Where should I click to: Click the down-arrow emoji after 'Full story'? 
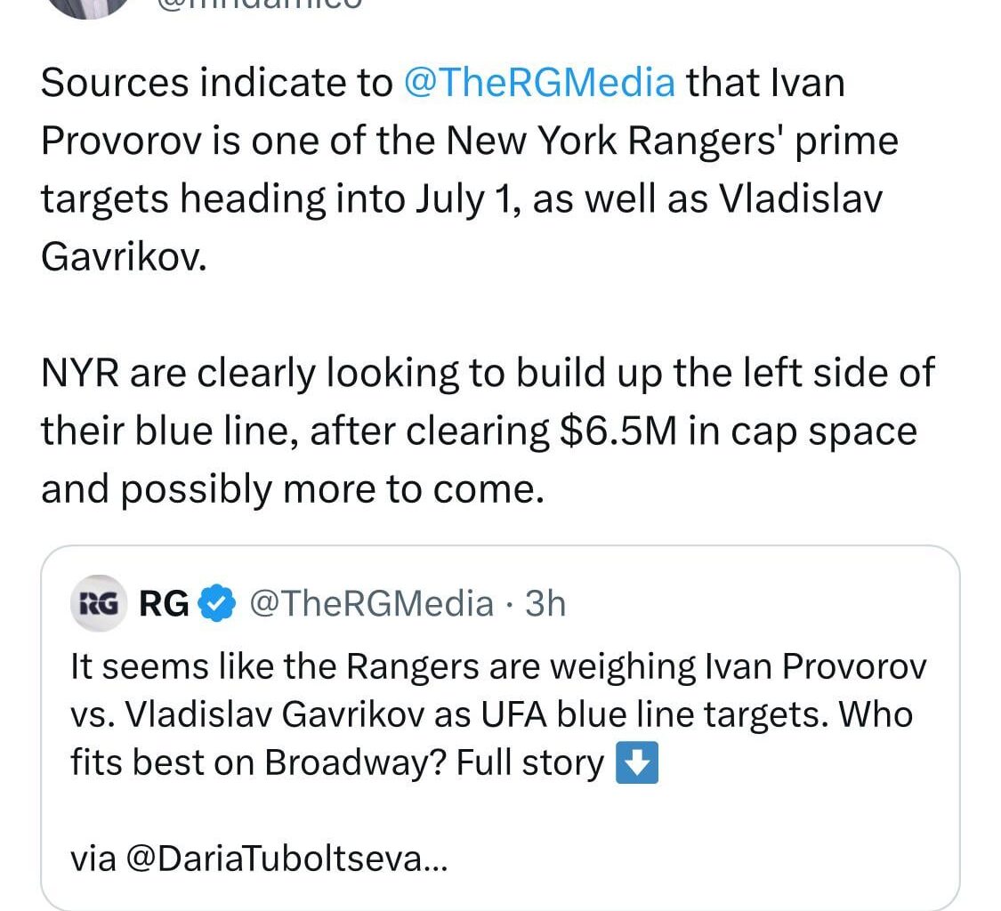pyautogui.click(x=637, y=763)
